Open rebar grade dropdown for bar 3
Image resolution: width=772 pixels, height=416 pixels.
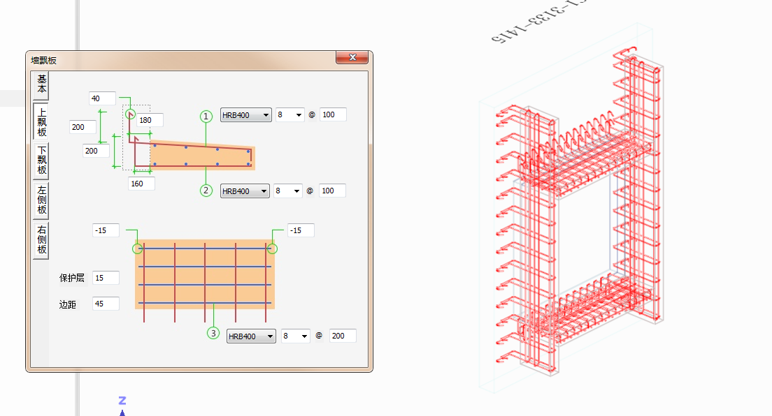pos(251,336)
